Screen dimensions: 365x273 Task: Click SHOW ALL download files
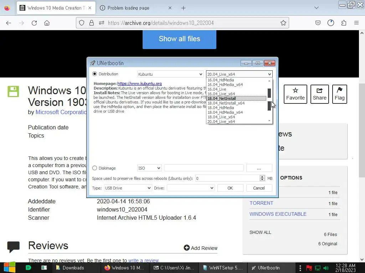coord(260,232)
